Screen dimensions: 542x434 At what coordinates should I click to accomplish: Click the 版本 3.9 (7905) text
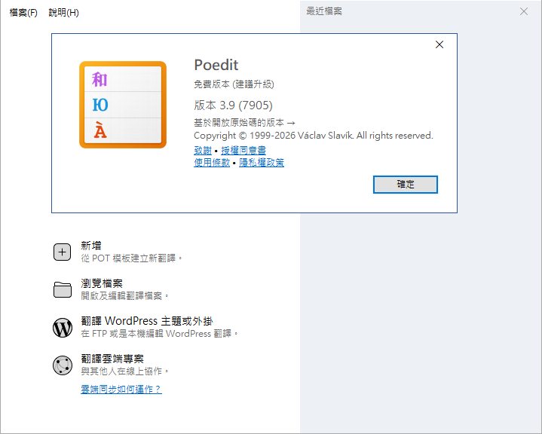click(234, 105)
